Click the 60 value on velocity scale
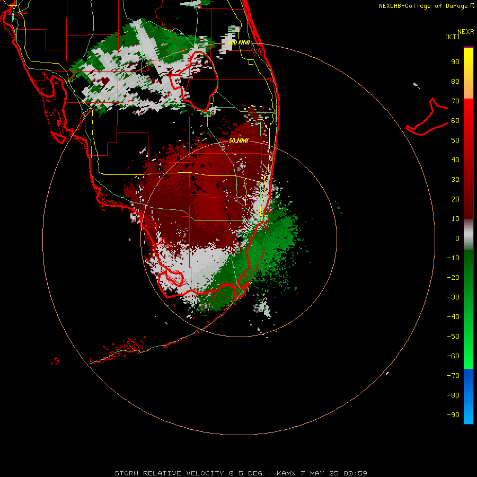The width and height of the screenshot is (477, 477). [x=455, y=121]
